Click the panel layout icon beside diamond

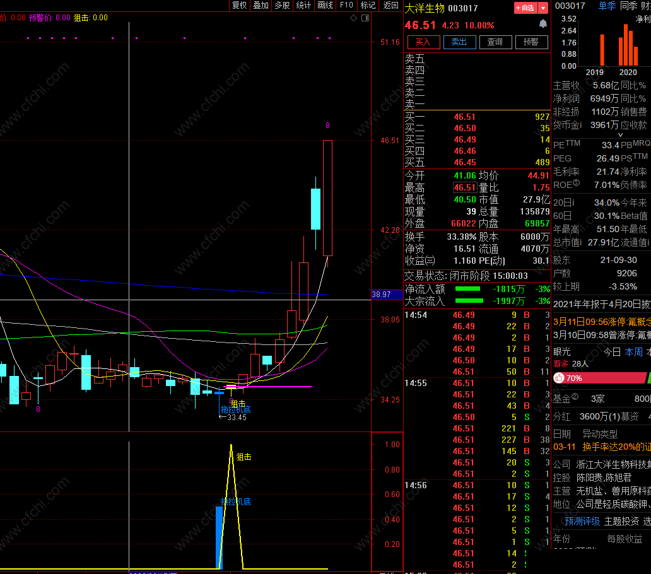(366, 18)
